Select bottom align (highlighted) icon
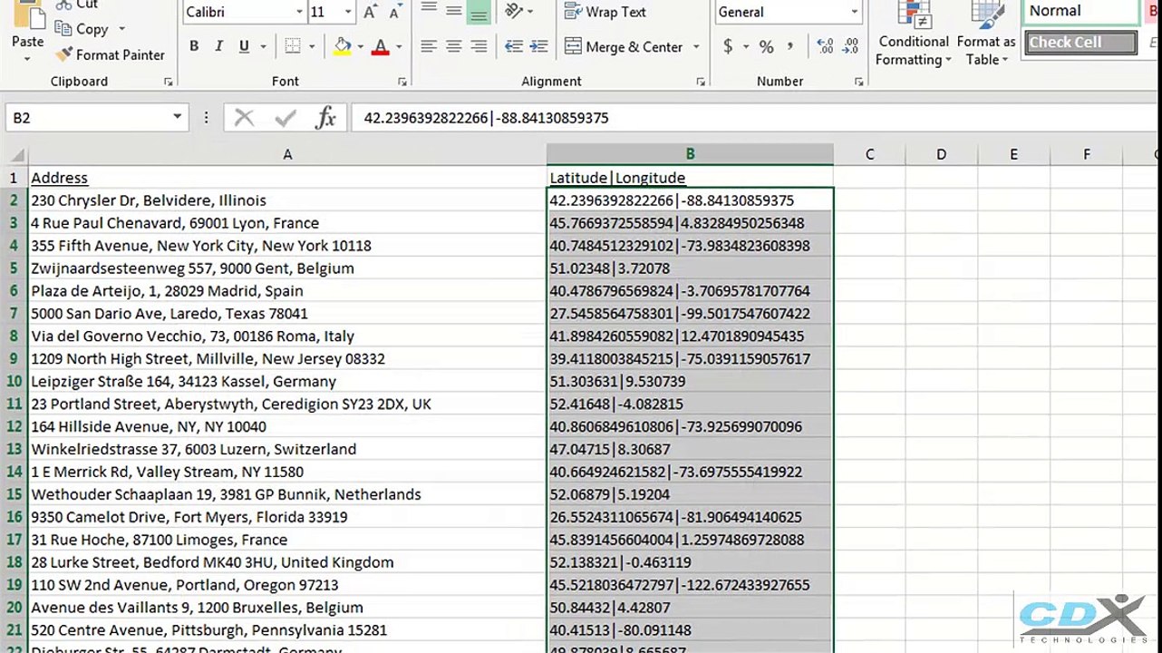 pyautogui.click(x=479, y=12)
